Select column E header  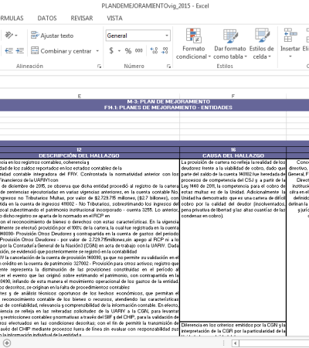pos(80,96)
